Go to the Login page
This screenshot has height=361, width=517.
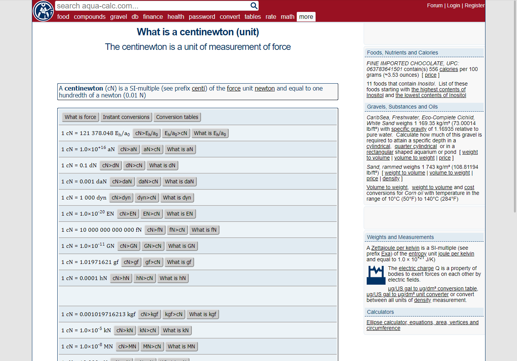point(454,5)
